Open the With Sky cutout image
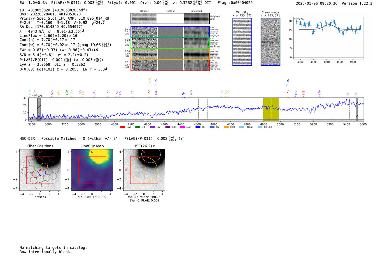Image resolution: width=392 pixels, height=267 pixels. point(242,42)
